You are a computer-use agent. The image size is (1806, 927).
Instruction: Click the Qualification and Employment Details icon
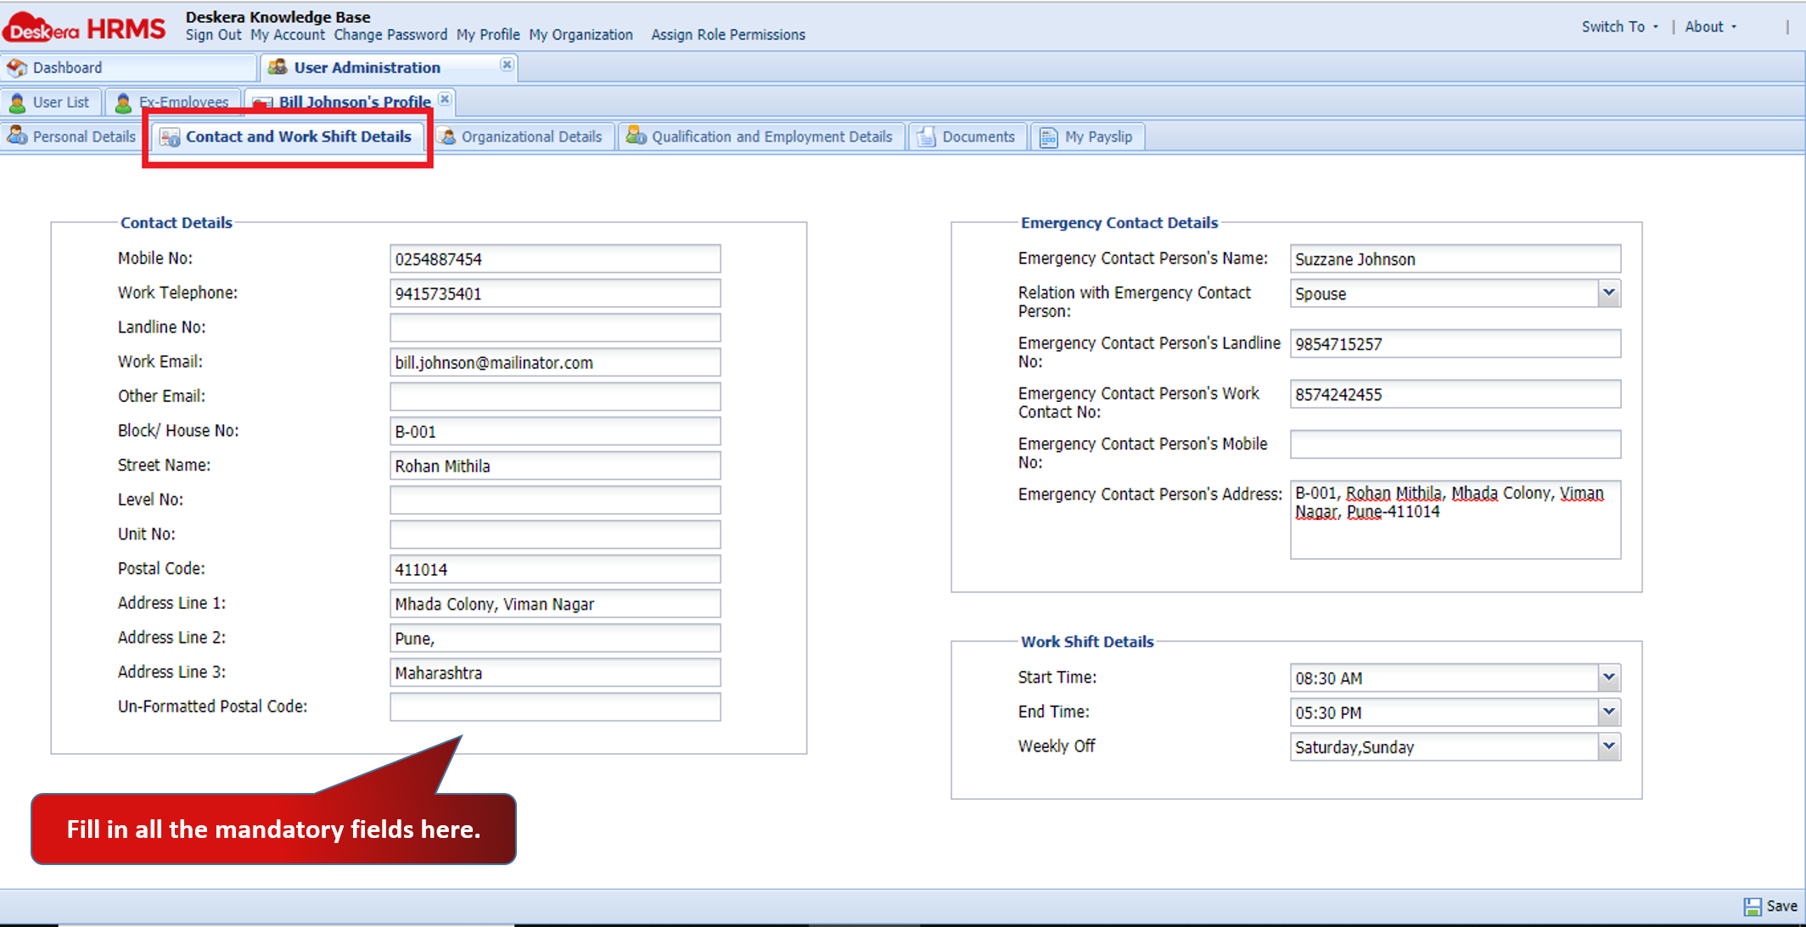coord(636,137)
